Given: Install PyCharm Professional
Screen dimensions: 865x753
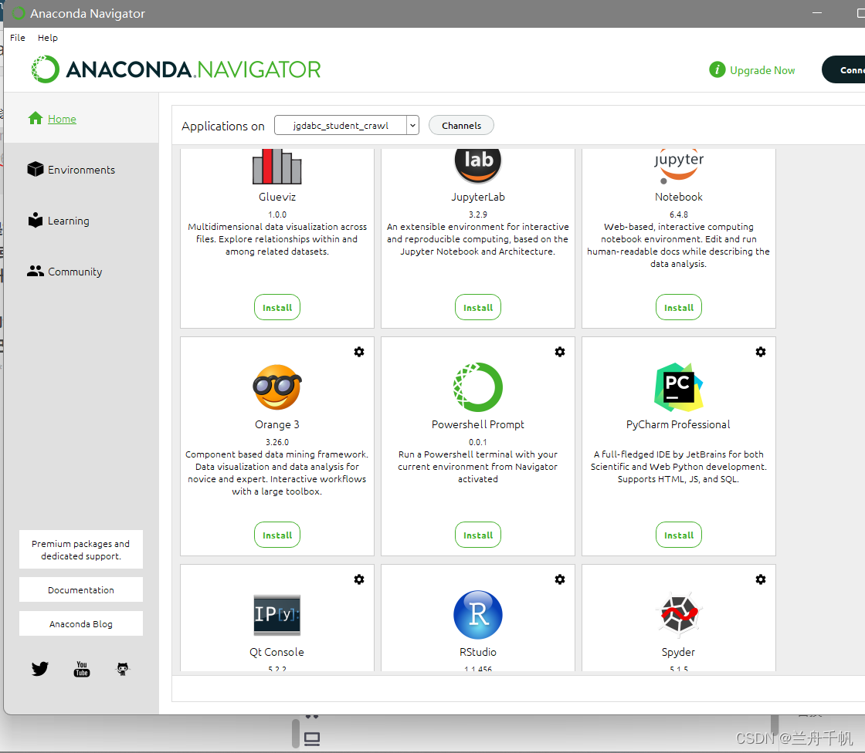Looking at the screenshot, I should click(x=679, y=535).
